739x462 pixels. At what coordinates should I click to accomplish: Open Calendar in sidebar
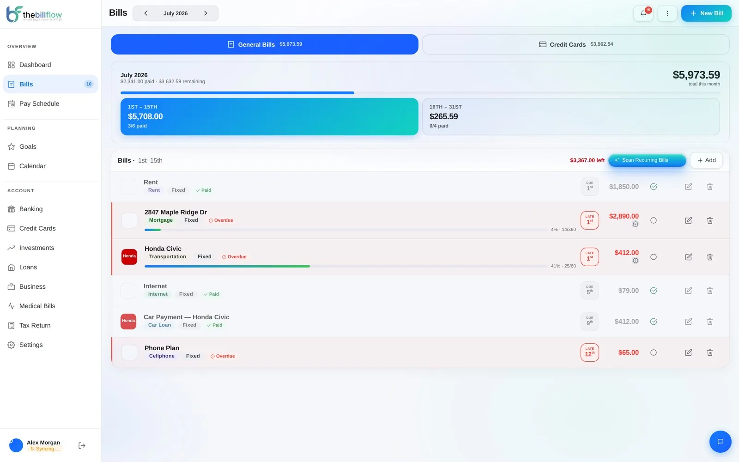click(50, 166)
